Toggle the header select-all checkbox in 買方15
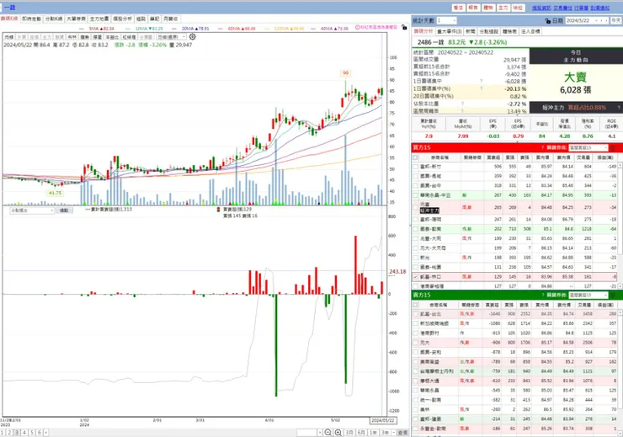This screenshot has height=437, width=623. 415,157
